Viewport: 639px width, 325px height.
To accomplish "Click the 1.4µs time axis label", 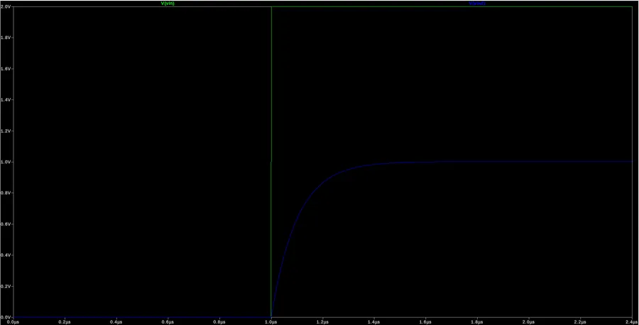I will [374, 321].
